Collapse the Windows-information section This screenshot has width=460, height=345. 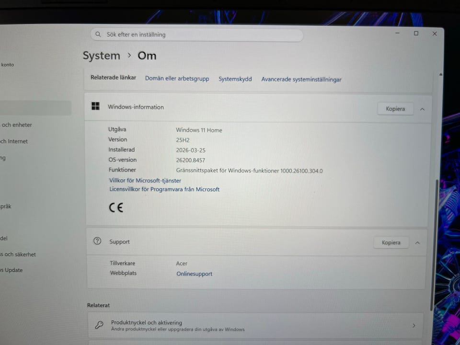point(422,109)
